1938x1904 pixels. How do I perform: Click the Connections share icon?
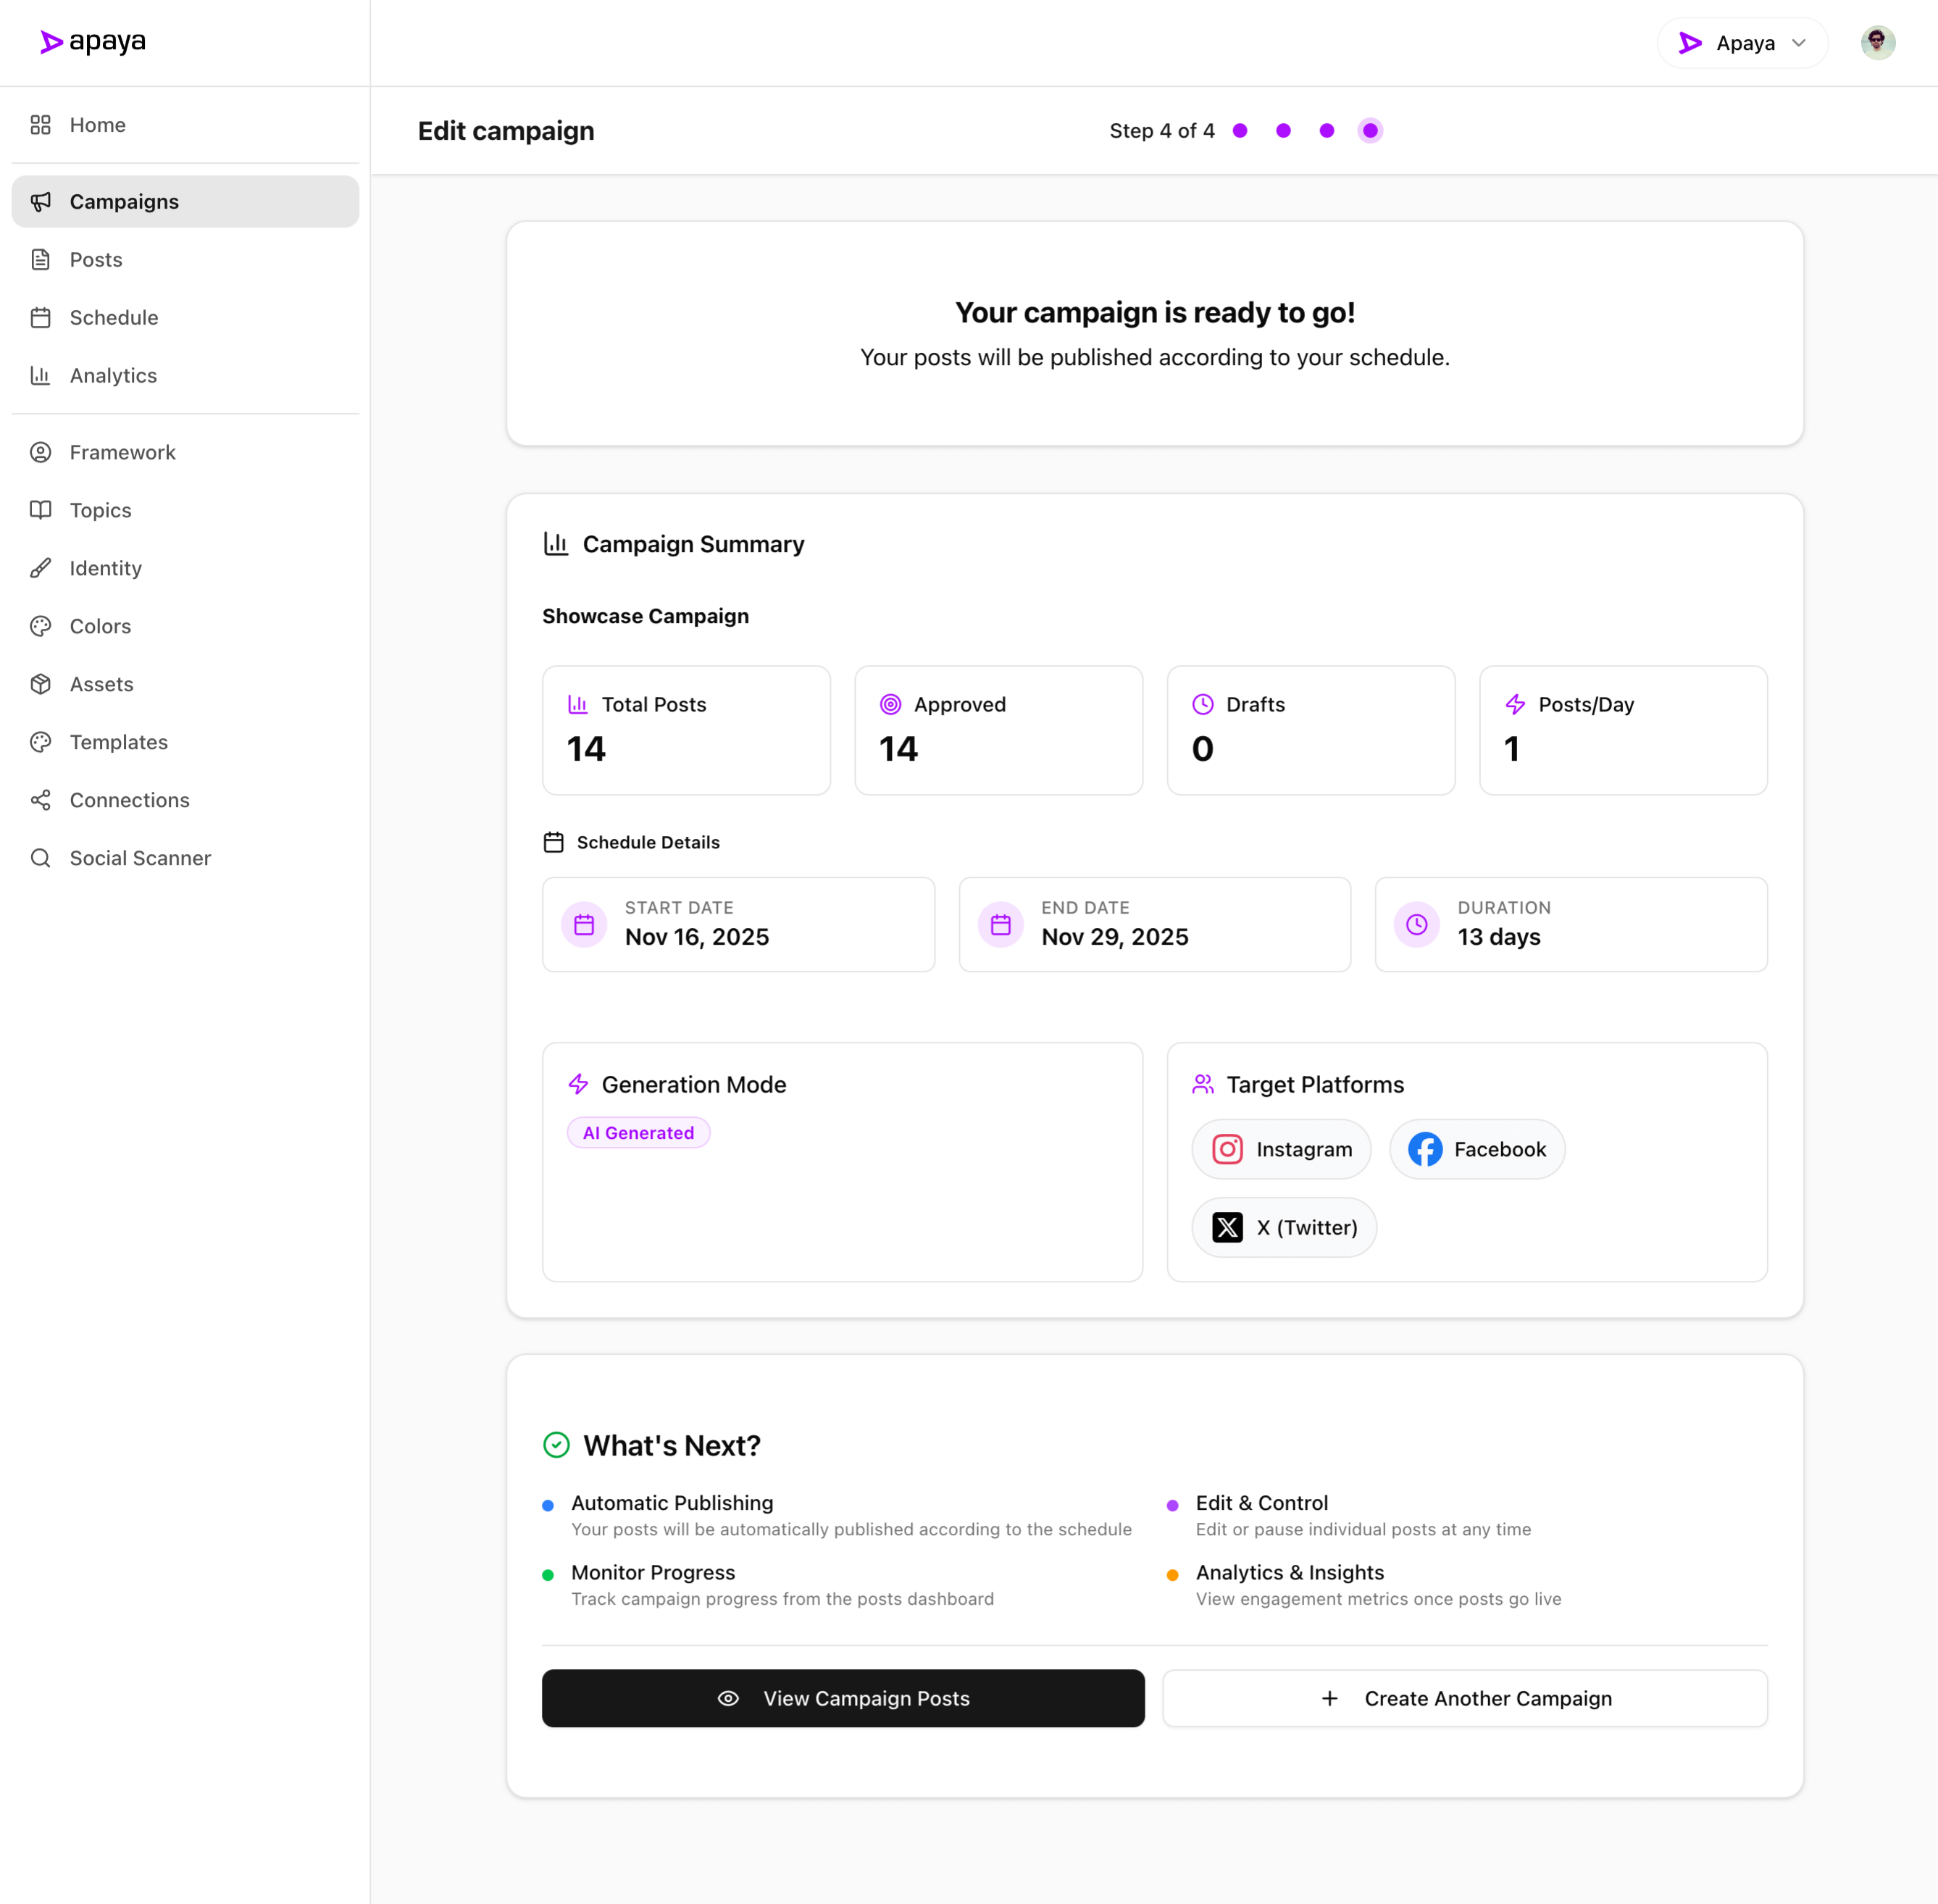pyautogui.click(x=41, y=800)
